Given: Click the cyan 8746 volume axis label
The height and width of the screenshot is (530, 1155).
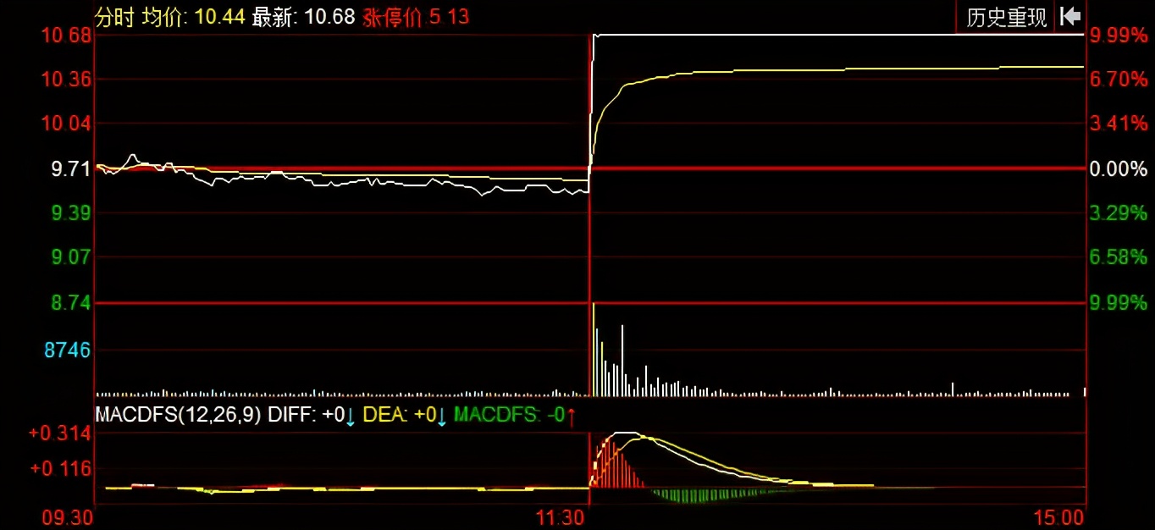Looking at the screenshot, I should (x=67, y=350).
